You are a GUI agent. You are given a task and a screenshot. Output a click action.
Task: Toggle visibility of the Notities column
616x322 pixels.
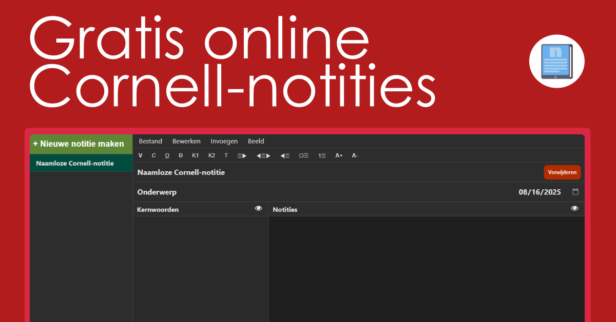(575, 208)
